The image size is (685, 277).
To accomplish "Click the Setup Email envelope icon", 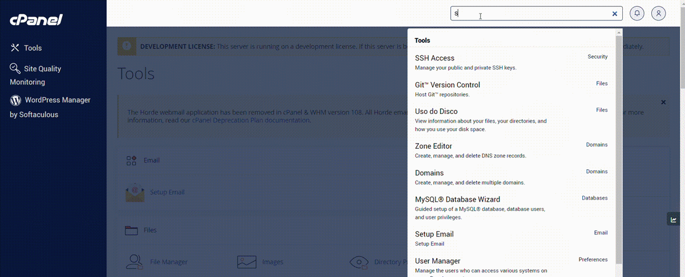I will 135,192.
